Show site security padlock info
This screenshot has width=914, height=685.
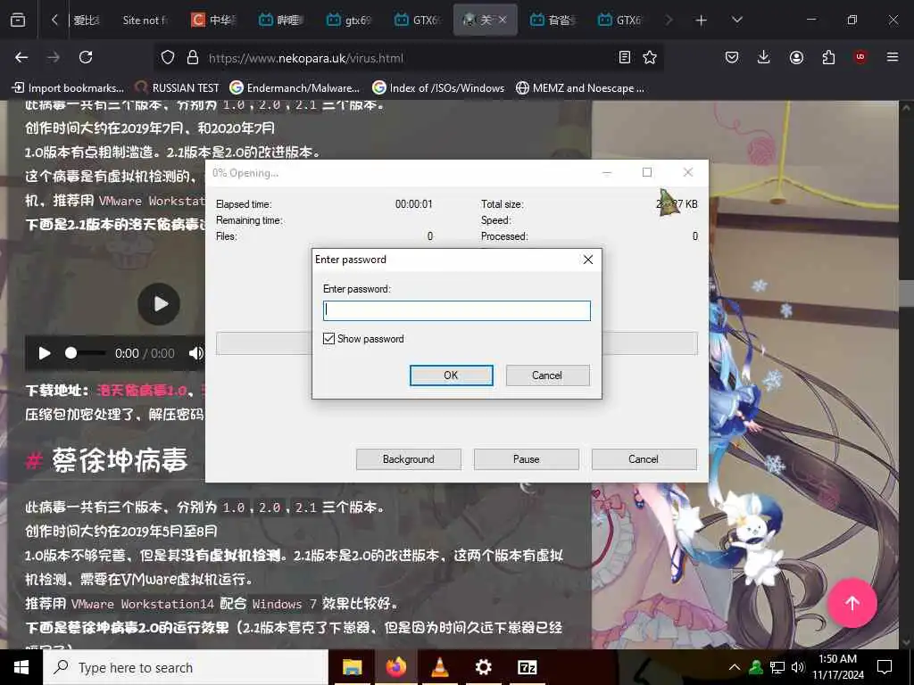tap(193, 57)
